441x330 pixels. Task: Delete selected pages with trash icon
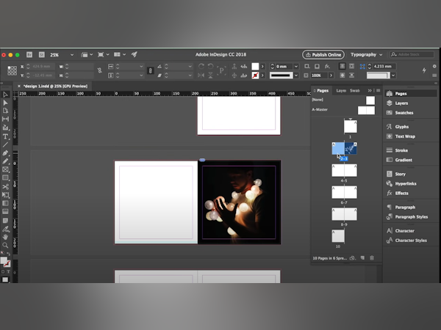[372, 258]
